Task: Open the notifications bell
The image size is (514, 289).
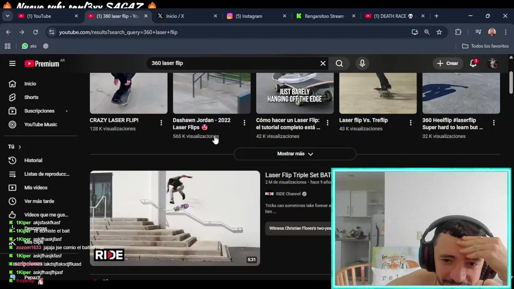Action: coord(473,63)
